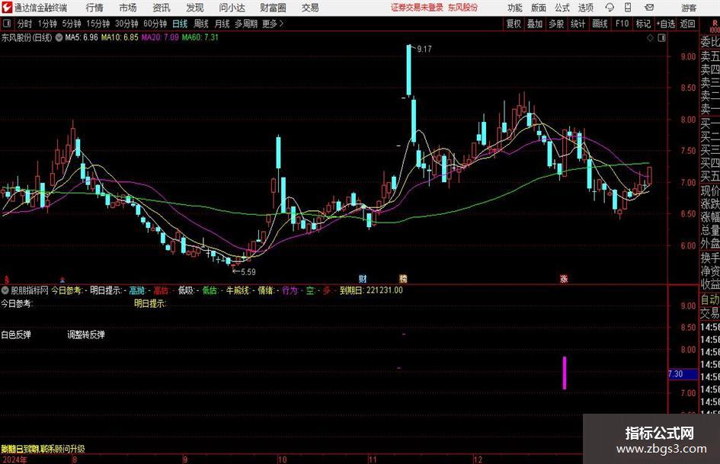Image resolution: width=720 pixels, height=464 pixels.
Task: Click the 到期日: 221231.00 value
Action: (x=371, y=290)
